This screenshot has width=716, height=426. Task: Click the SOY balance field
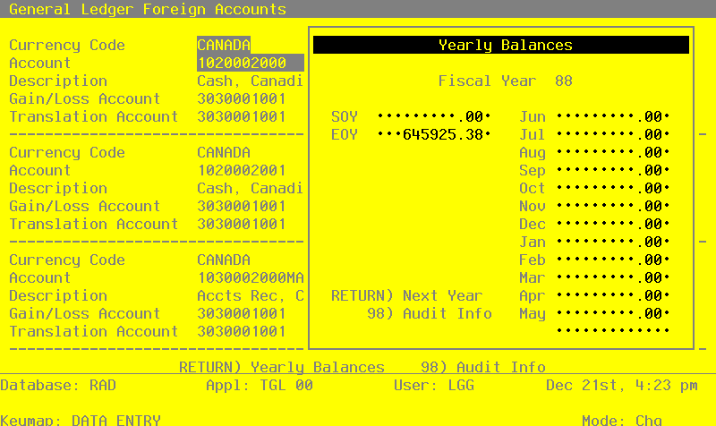click(434, 116)
